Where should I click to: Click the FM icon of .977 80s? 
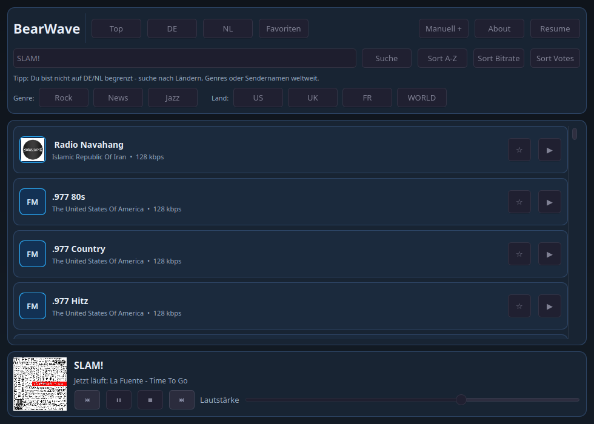point(33,202)
